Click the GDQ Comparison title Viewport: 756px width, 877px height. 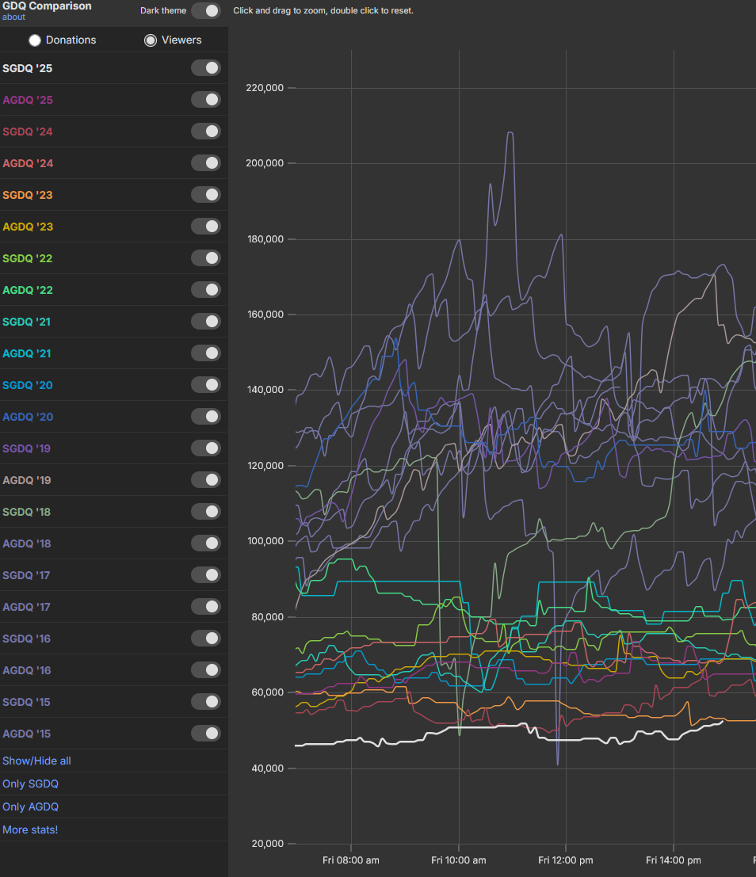click(47, 6)
